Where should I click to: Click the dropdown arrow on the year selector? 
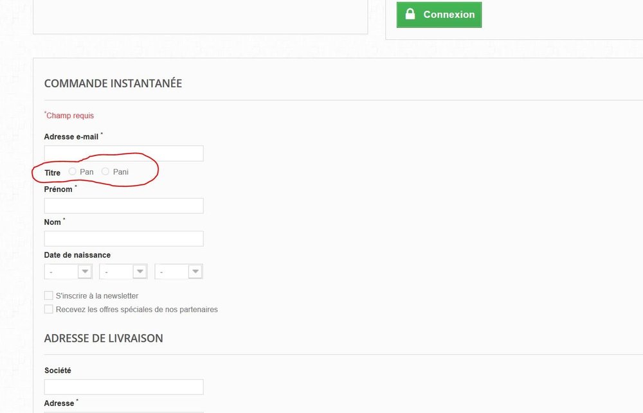pyautogui.click(x=196, y=270)
